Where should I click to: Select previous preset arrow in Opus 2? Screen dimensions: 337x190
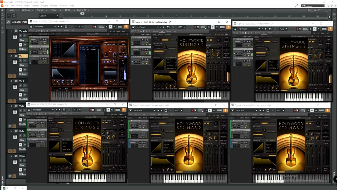click(x=160, y=27)
